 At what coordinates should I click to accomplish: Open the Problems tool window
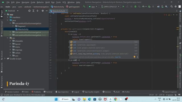coord(36,92)
